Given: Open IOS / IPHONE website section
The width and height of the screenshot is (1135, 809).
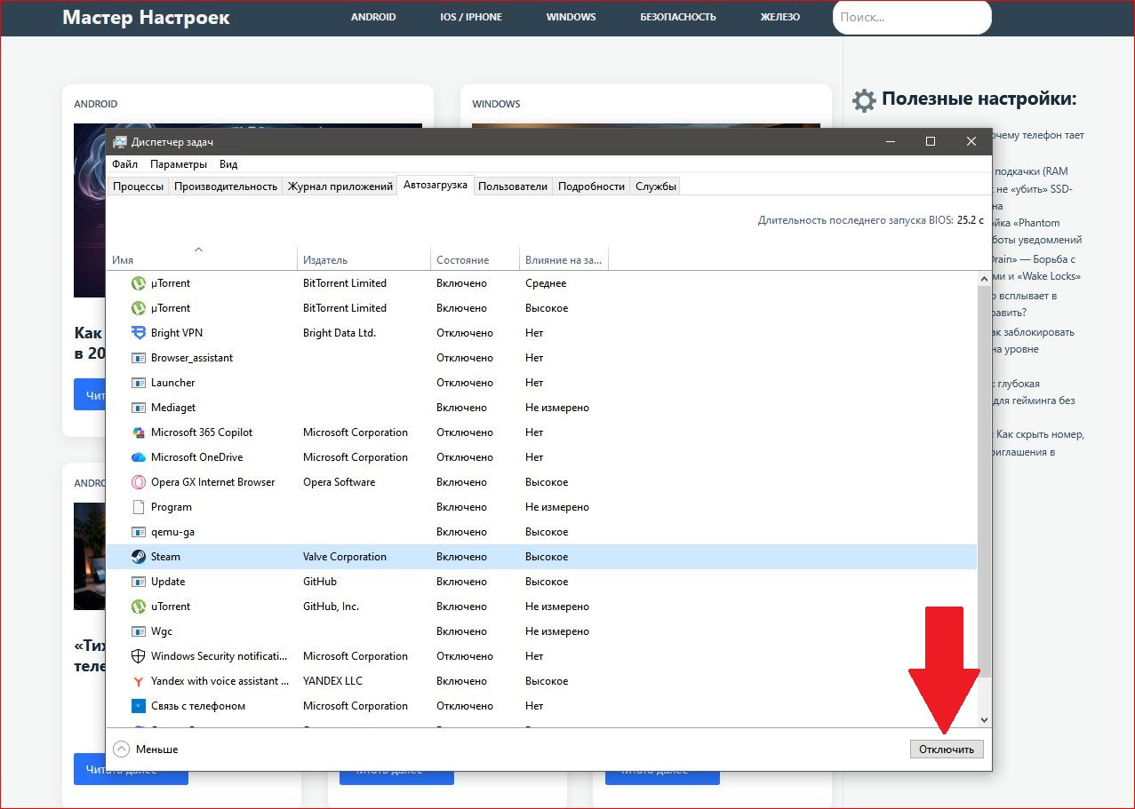Looking at the screenshot, I should coord(471,17).
